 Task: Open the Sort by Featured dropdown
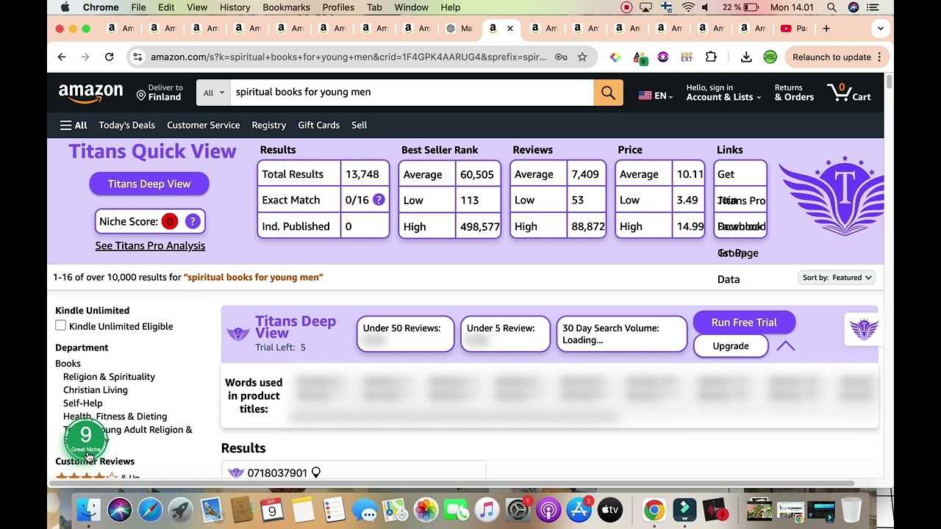click(837, 278)
